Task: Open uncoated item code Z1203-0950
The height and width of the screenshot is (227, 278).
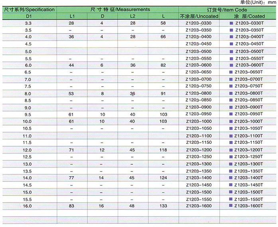Action: click(199, 114)
